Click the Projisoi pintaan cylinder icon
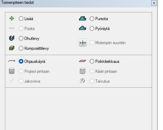 pos(12,71)
